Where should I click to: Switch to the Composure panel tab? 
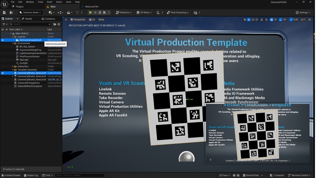pyautogui.click(x=49, y=19)
